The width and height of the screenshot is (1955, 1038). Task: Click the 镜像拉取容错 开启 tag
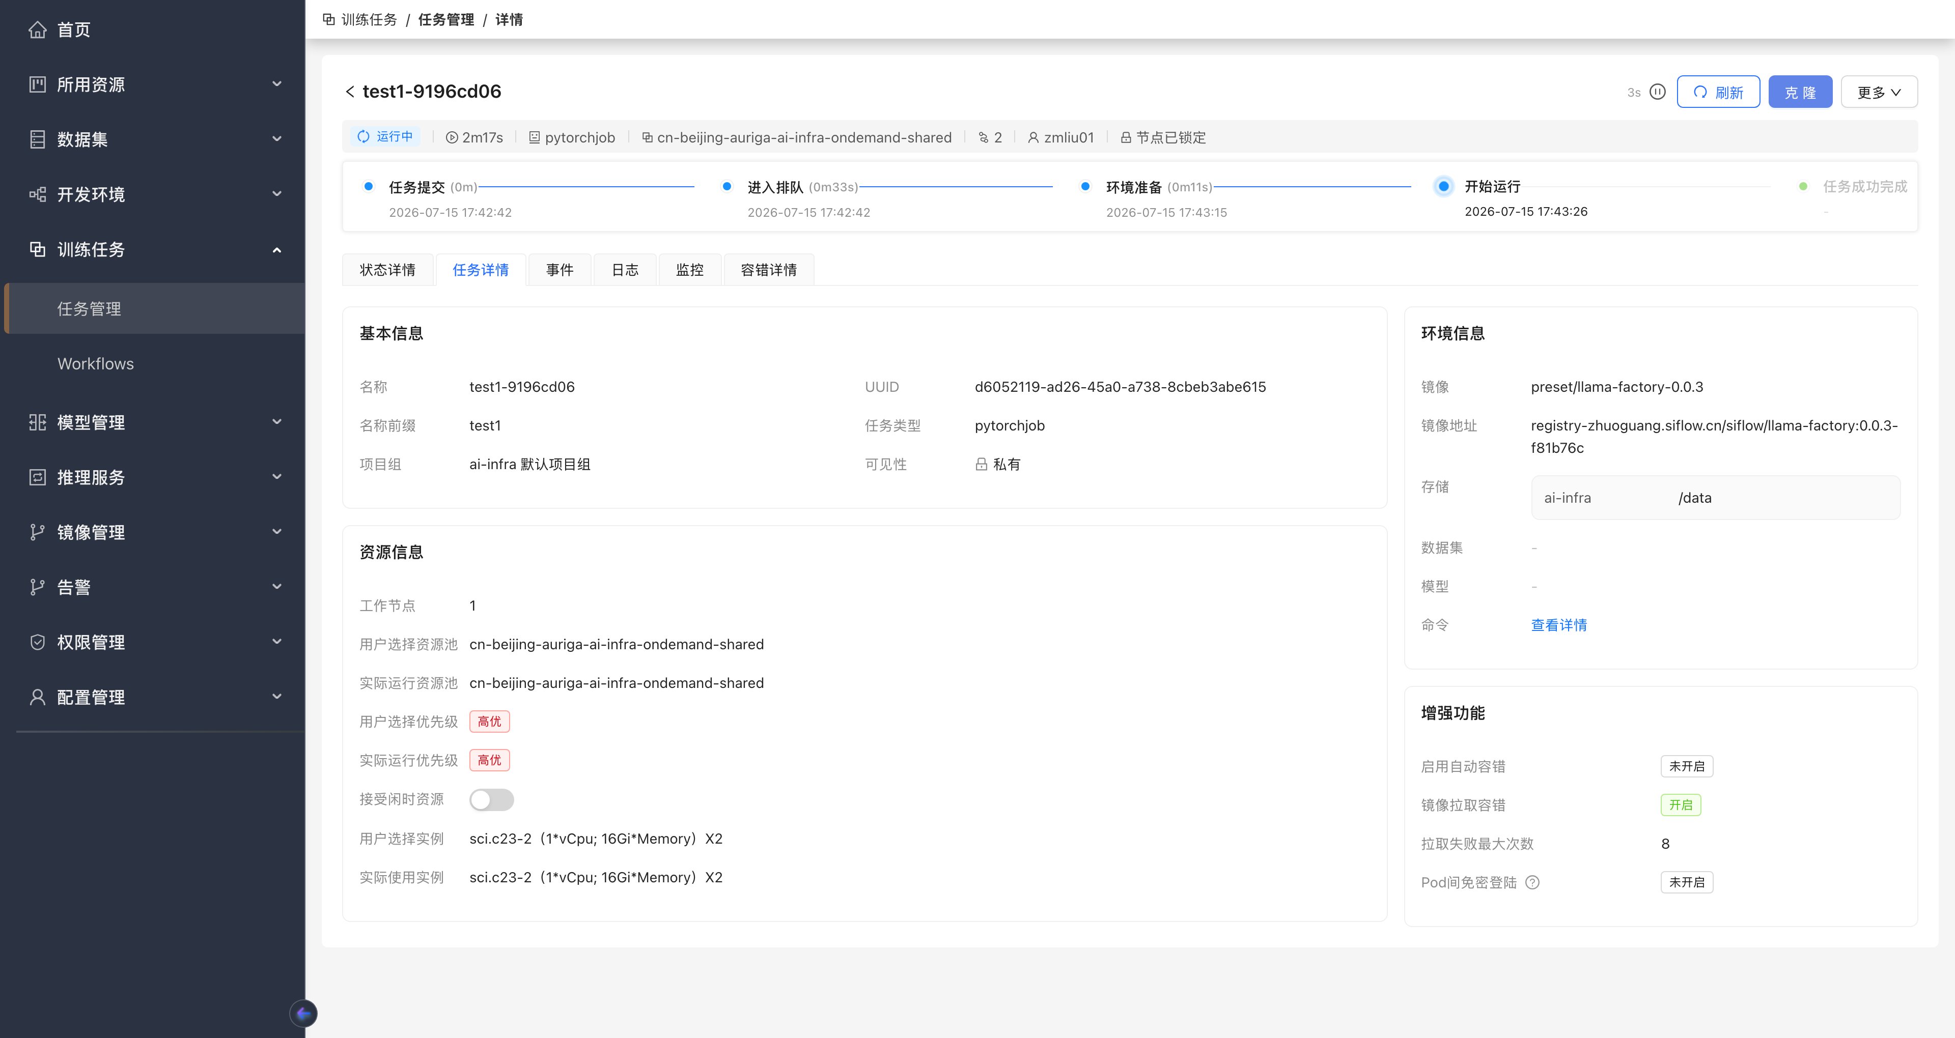pyautogui.click(x=1681, y=805)
